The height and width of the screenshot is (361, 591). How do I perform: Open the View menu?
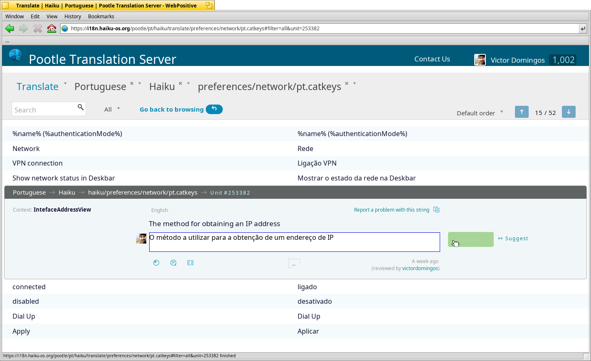click(x=52, y=17)
